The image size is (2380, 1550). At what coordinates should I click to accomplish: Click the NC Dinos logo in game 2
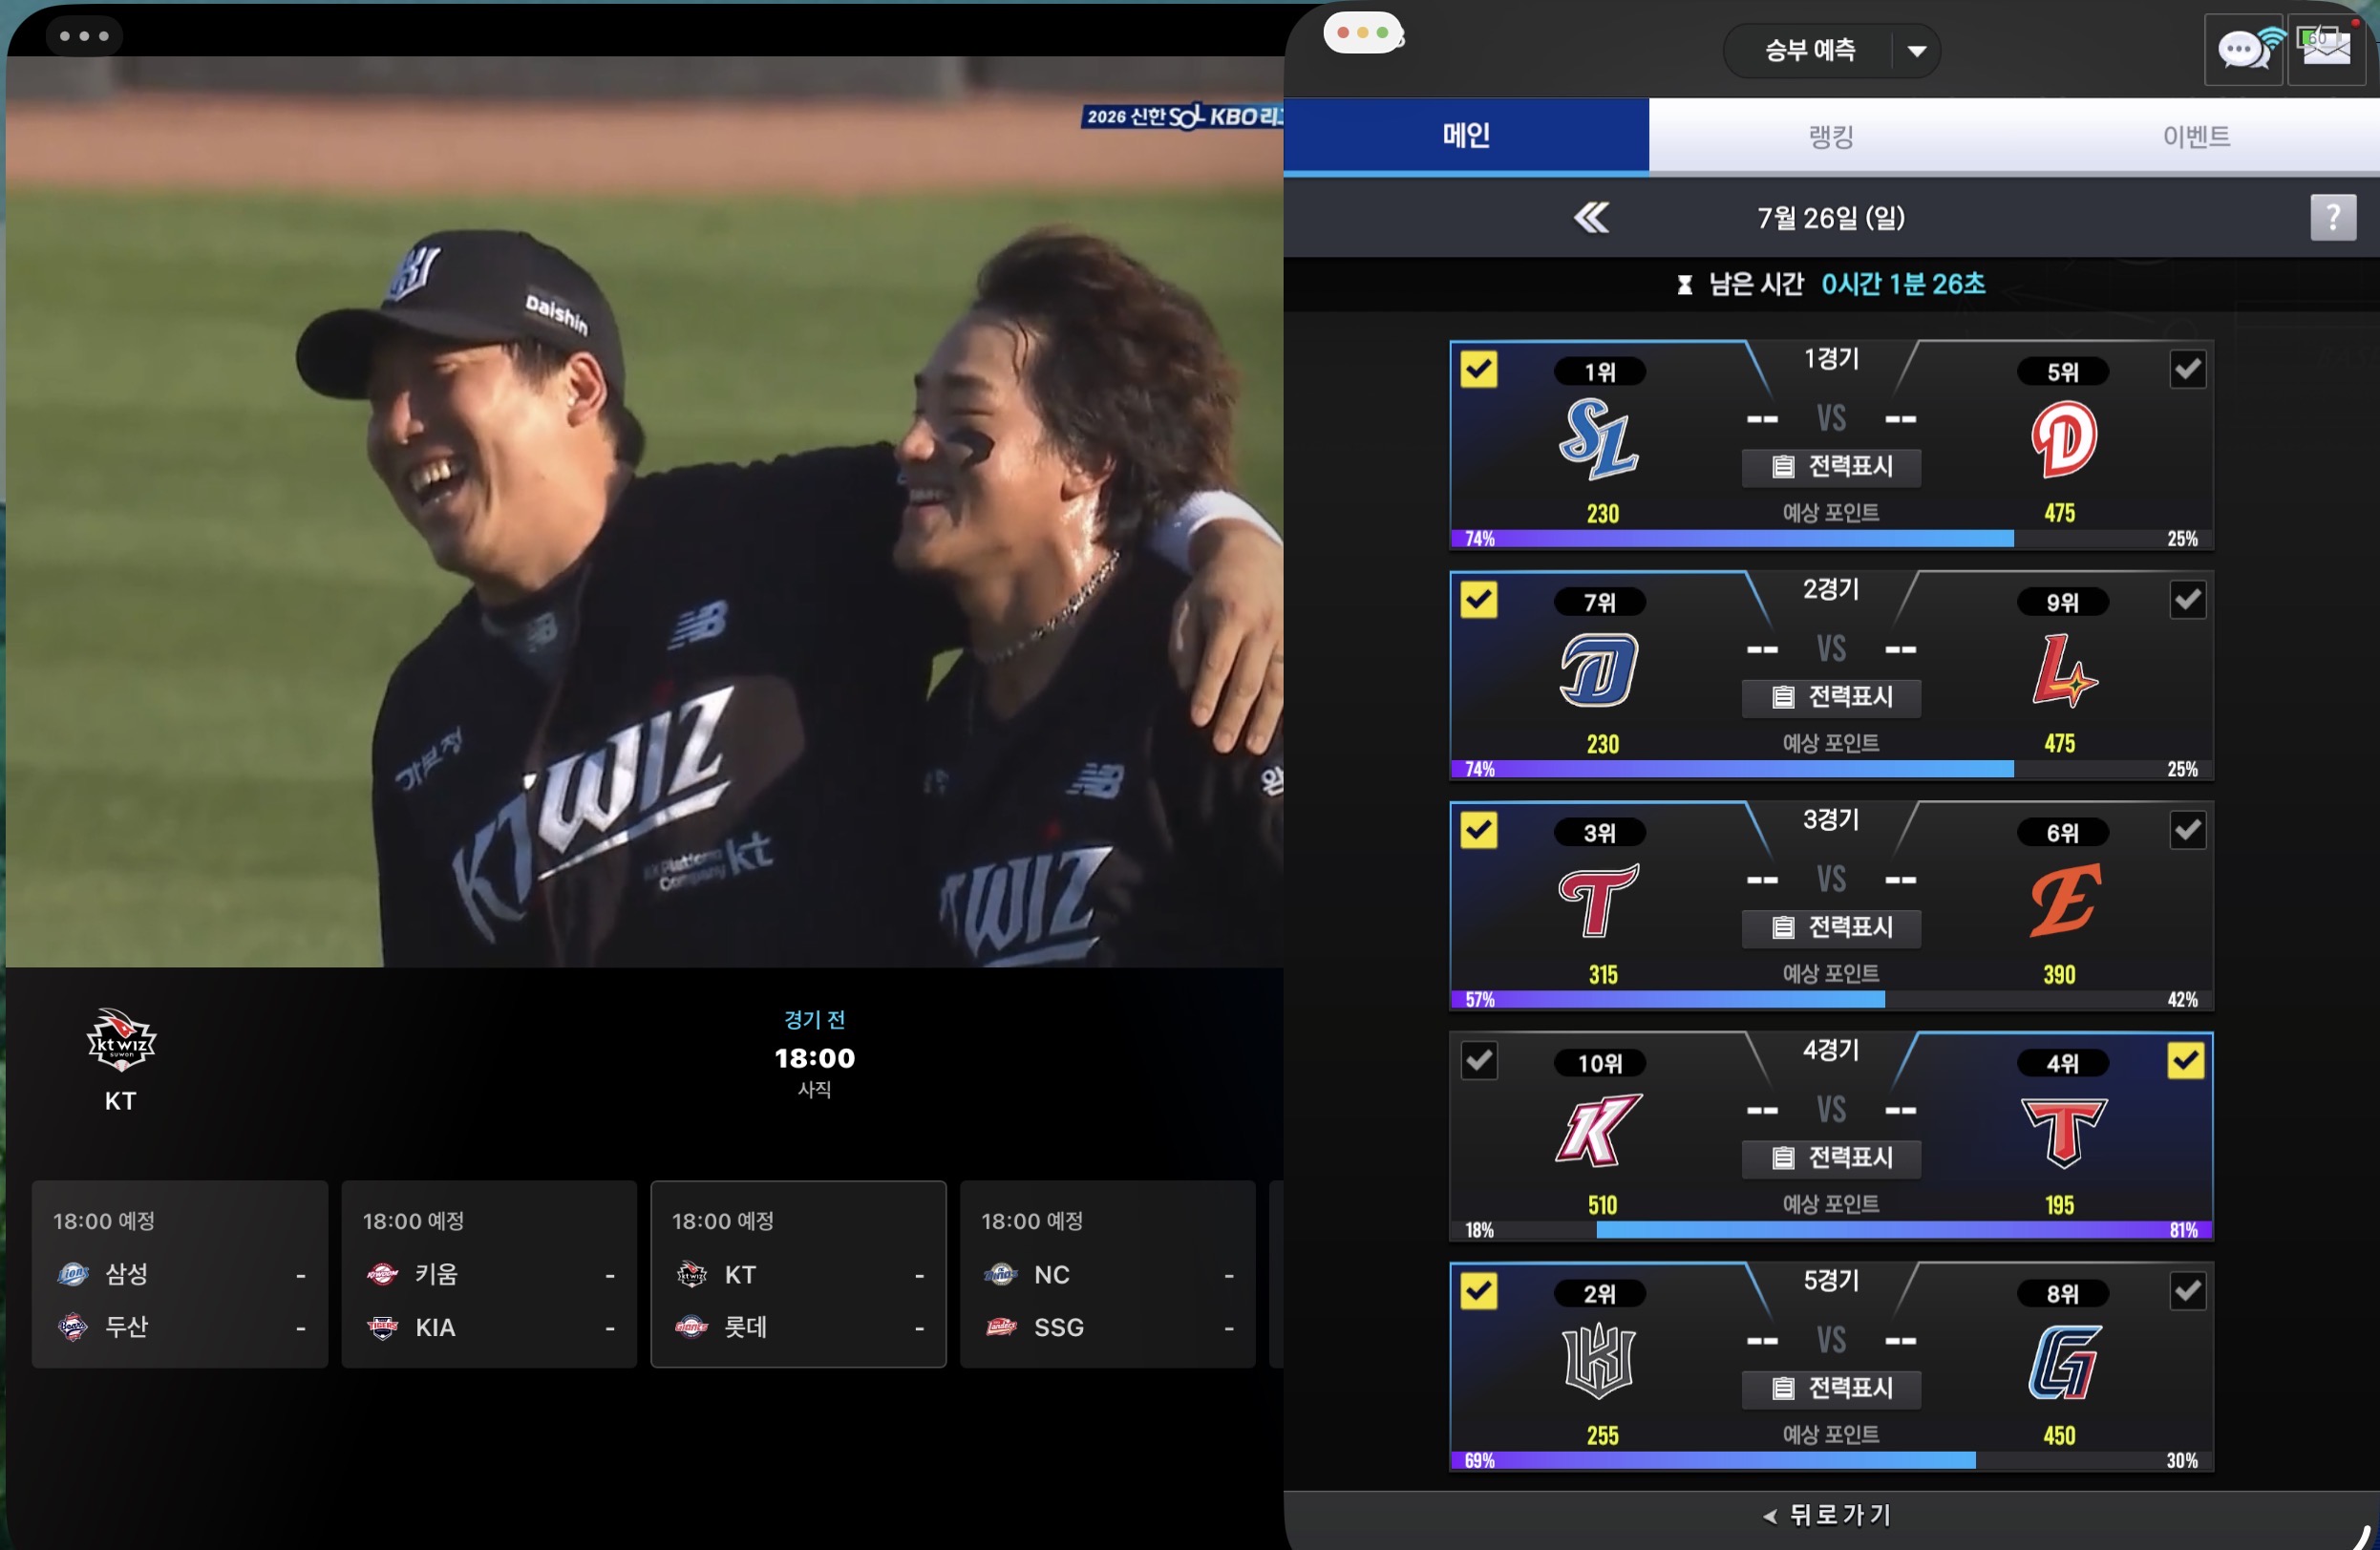point(1599,670)
